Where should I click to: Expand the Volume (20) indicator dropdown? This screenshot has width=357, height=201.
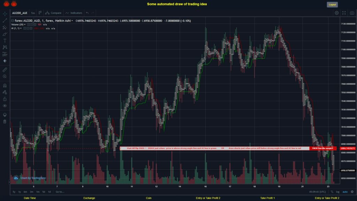pos(25,25)
